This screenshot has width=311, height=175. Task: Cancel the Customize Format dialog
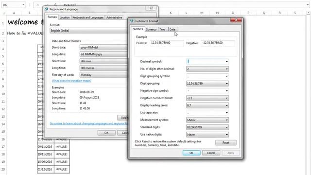click(x=211, y=153)
